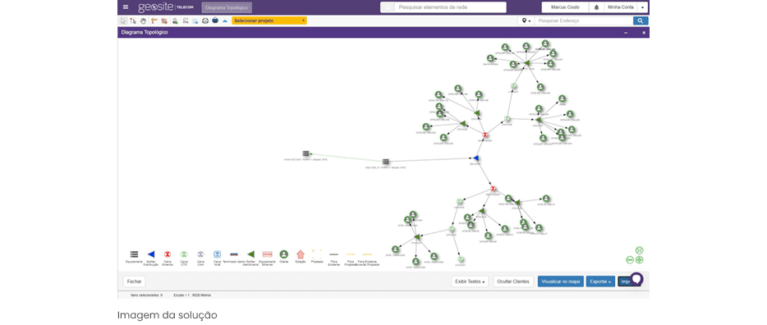
Task: Click the blue Splitter Distribuição legend icon
Action: coord(151,254)
